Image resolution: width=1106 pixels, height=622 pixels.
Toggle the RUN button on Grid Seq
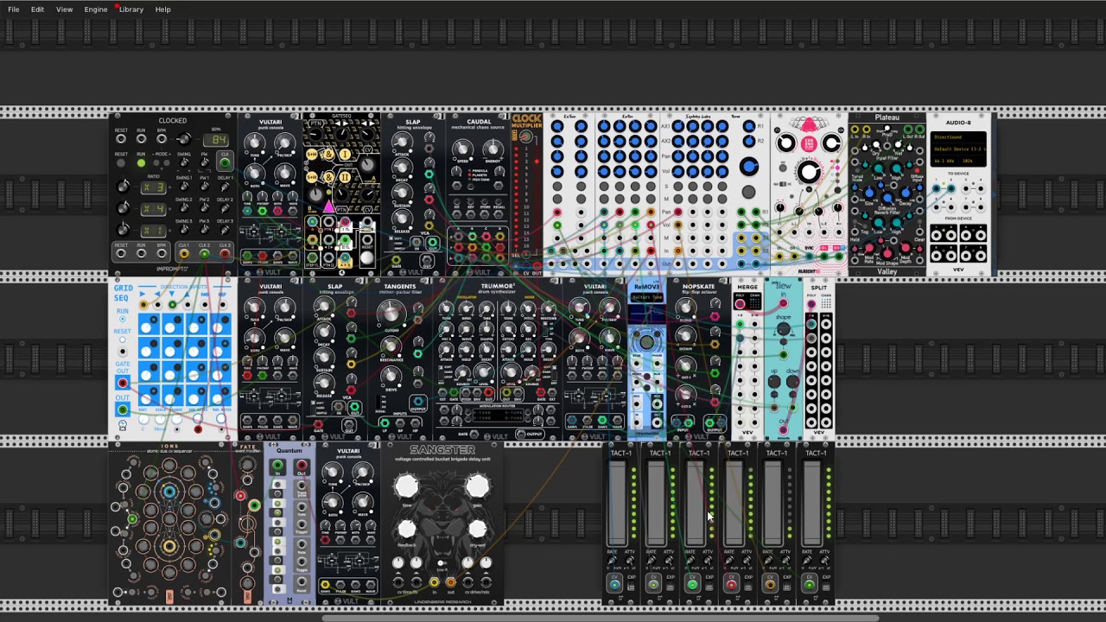pos(123,321)
